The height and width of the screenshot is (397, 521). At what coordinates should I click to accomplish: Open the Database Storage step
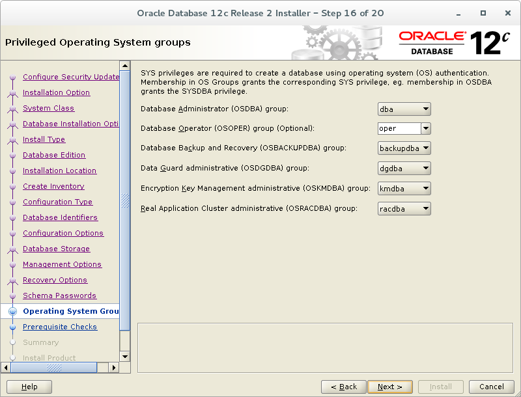point(56,249)
